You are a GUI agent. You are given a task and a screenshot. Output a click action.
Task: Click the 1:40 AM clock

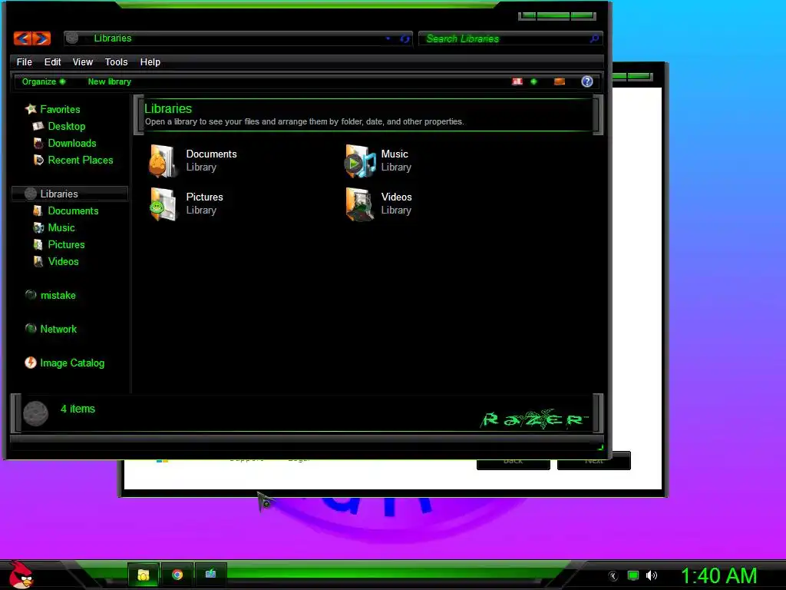(x=718, y=576)
